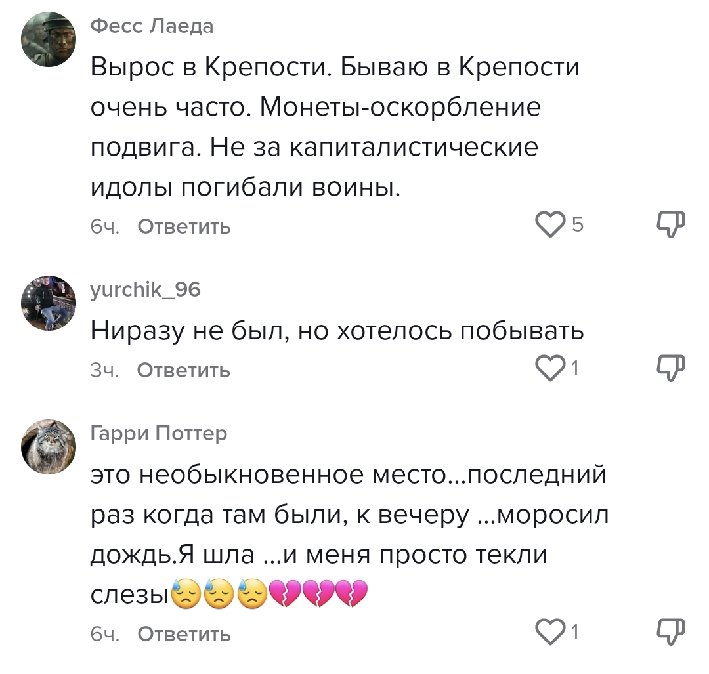Open yurchik_96's profile avatar
Viewport: 709px width, 674px height.
(x=49, y=303)
